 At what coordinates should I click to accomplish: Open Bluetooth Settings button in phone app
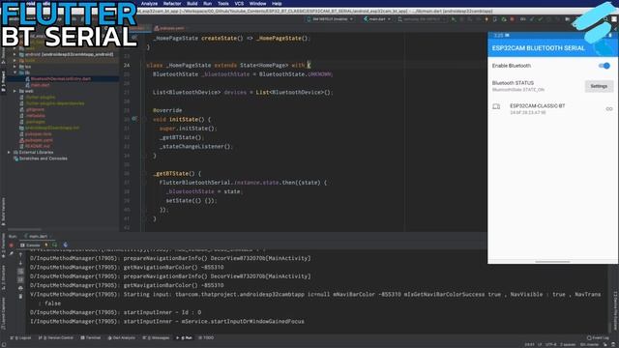click(x=599, y=86)
